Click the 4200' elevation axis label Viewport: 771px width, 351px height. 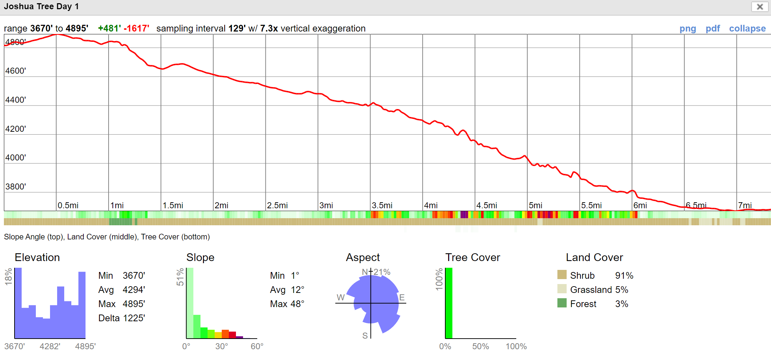click(16, 129)
